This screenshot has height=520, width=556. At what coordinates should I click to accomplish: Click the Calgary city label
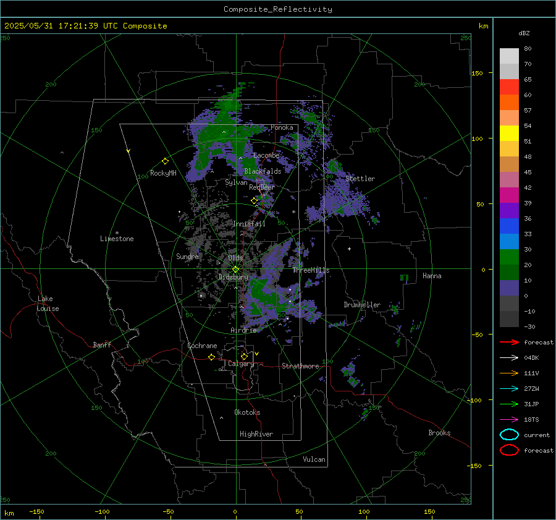pyautogui.click(x=241, y=364)
